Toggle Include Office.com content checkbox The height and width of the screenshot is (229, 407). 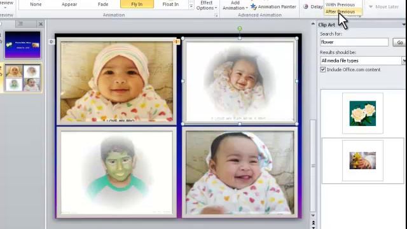(323, 69)
